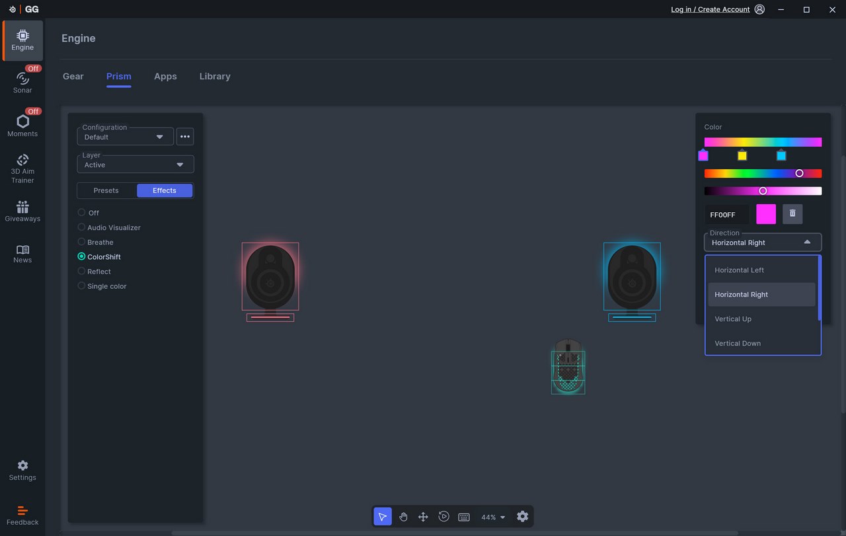Activate the hand pan tool
Image resolution: width=846 pixels, height=536 pixels.
[403, 517]
